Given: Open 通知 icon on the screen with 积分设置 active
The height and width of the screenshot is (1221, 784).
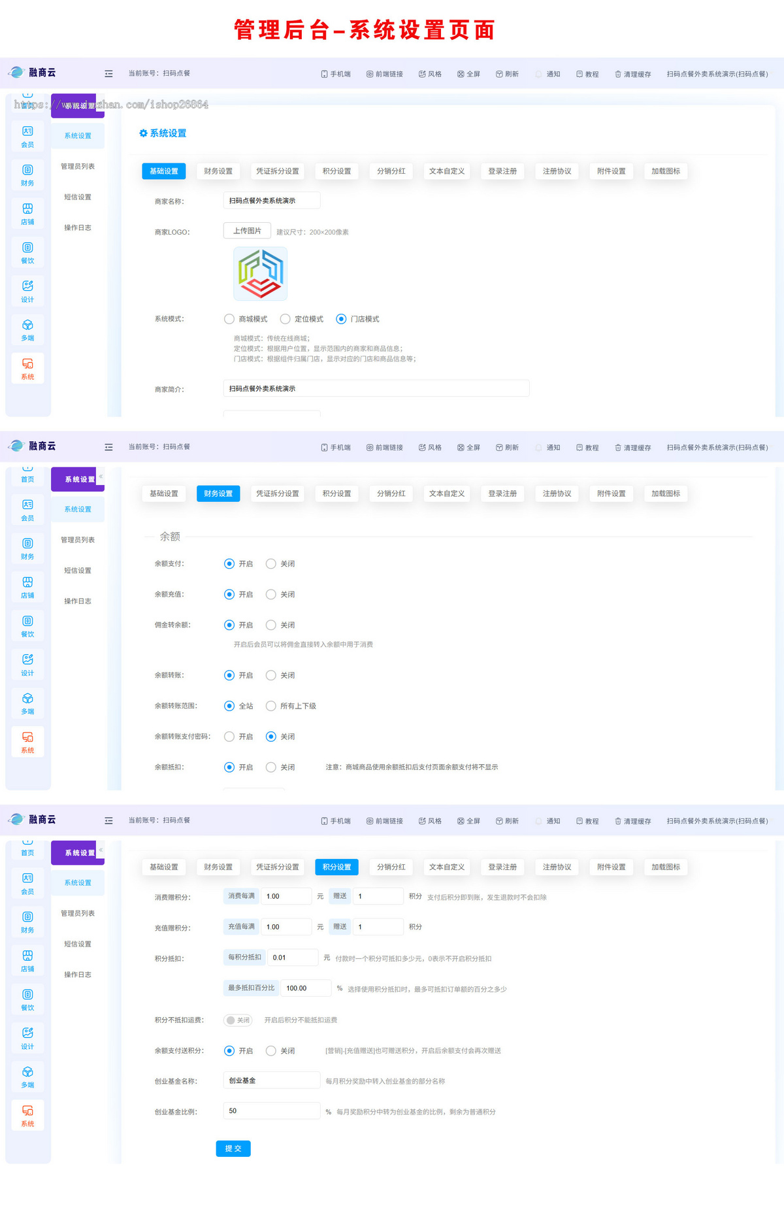Looking at the screenshot, I should [x=539, y=821].
